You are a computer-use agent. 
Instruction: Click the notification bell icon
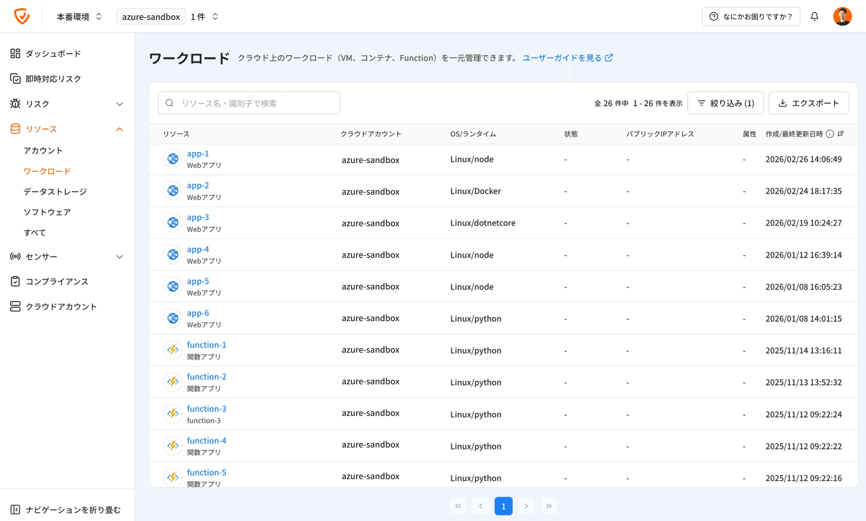tap(815, 16)
